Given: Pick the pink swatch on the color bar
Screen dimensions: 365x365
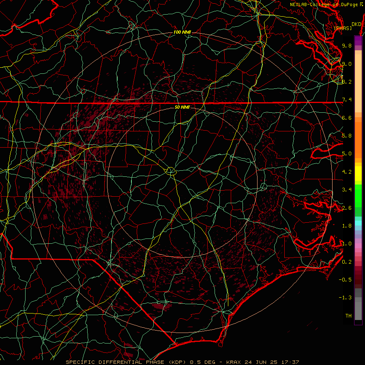Looking at the screenshot, I should point(358,246).
